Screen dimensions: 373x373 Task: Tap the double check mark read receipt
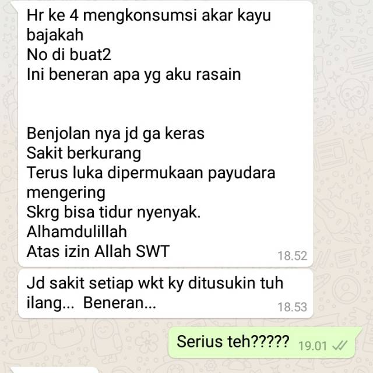[340, 346]
